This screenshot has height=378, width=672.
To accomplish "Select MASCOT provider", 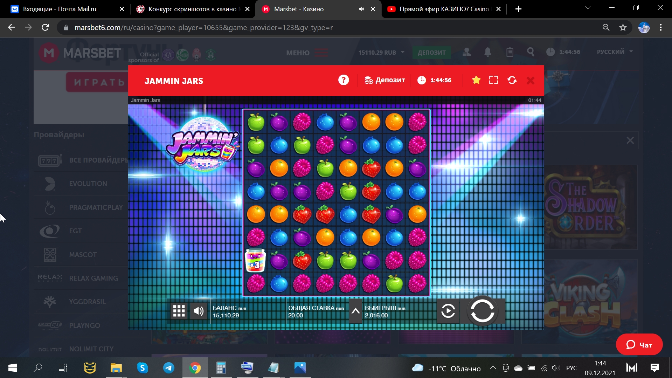I will click(81, 255).
